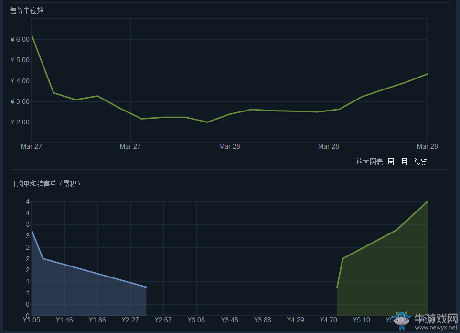Click the 周 (week) zoom link
Image resolution: width=460 pixels, height=333 pixels.
pos(391,162)
